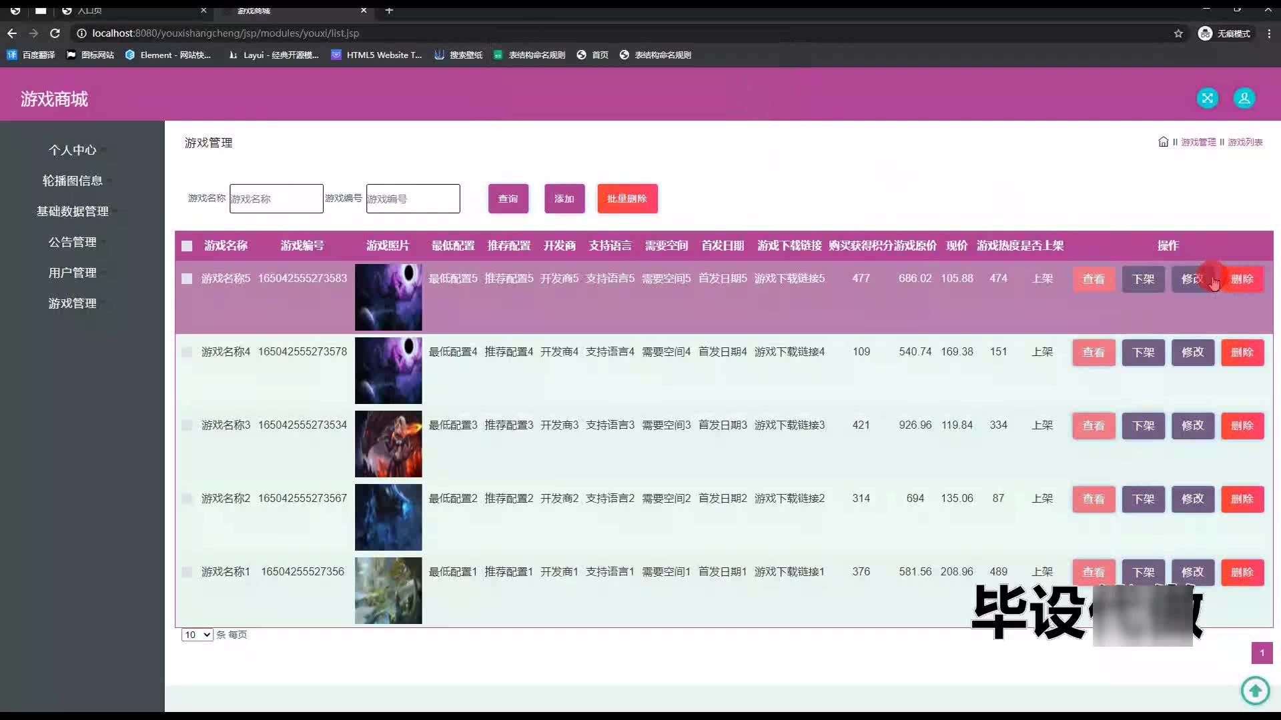Expand 游戏管理 in the sidebar
The height and width of the screenshot is (720, 1281).
click(72, 303)
